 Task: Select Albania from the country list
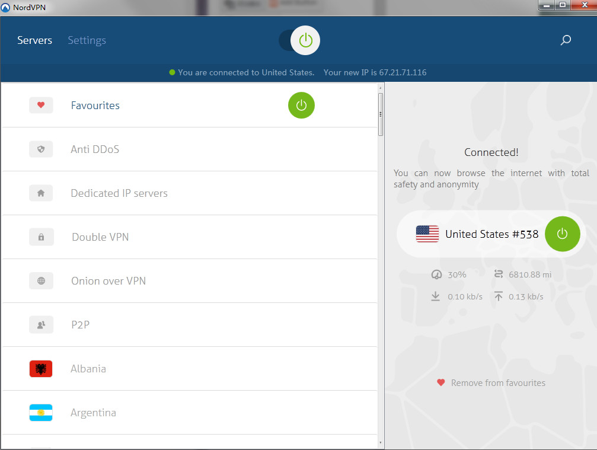[189, 369]
